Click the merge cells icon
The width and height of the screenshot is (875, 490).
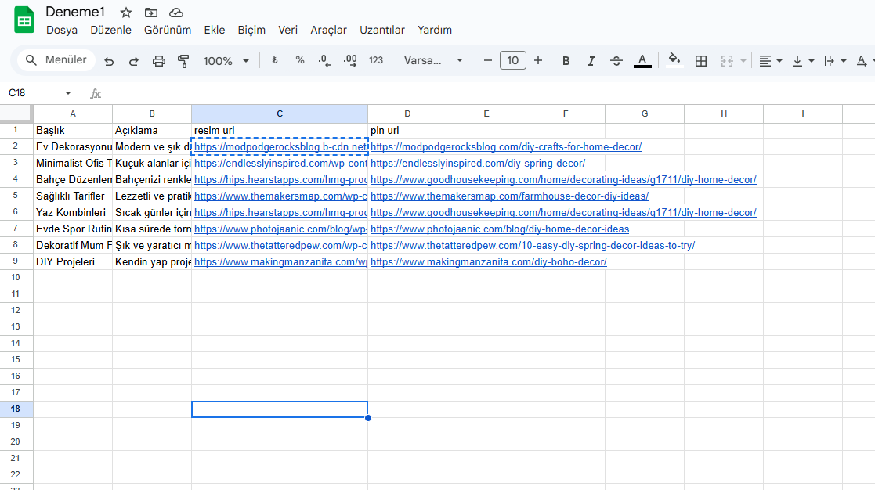click(x=727, y=61)
